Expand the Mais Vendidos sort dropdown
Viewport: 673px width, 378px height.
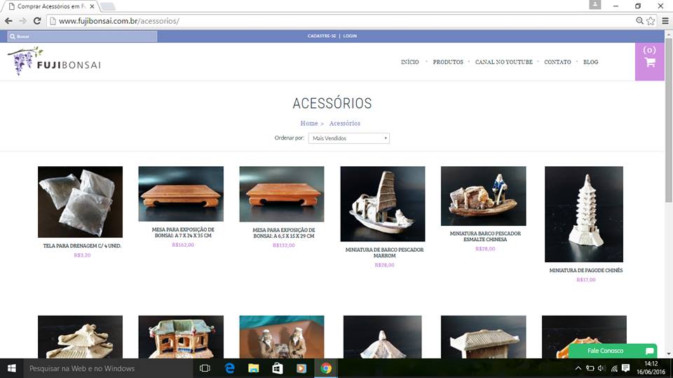click(x=348, y=138)
